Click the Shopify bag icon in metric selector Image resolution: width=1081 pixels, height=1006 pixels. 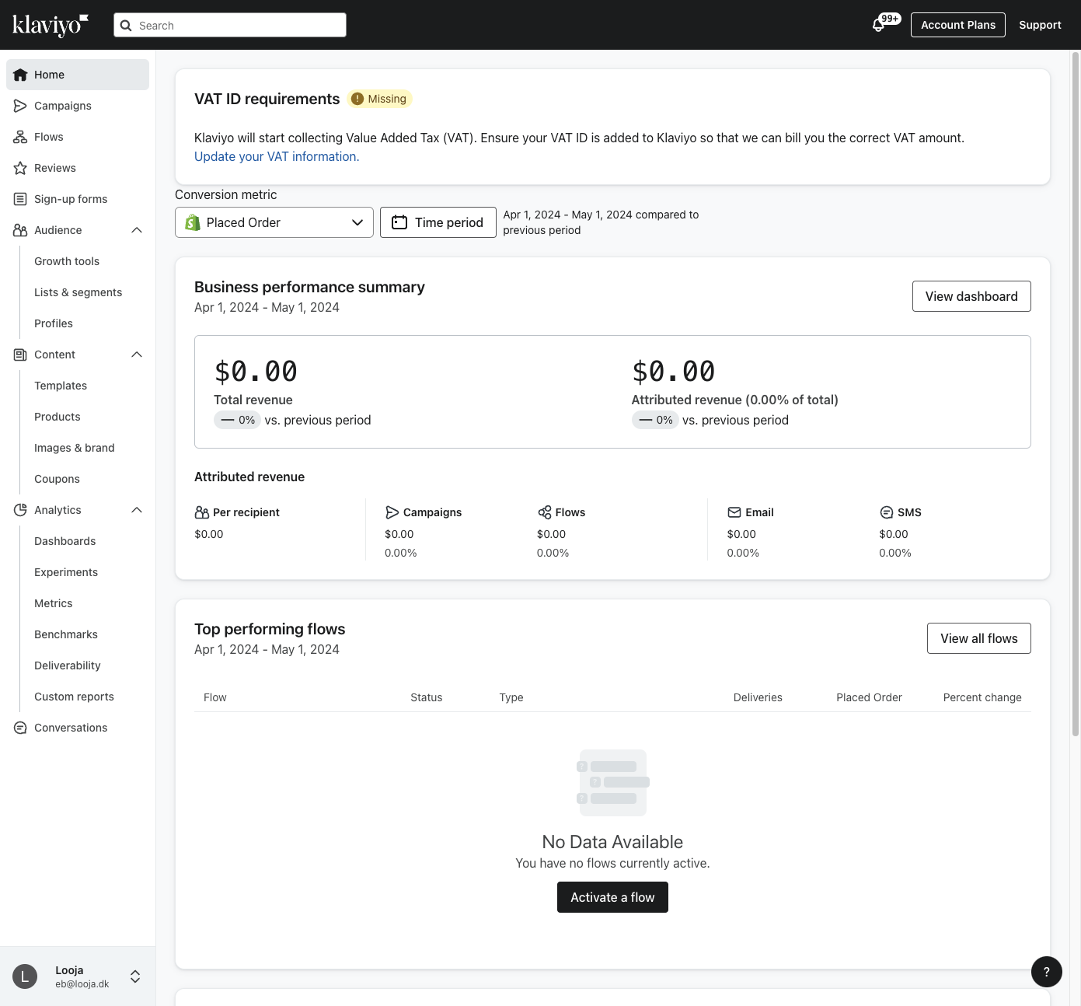[193, 222]
